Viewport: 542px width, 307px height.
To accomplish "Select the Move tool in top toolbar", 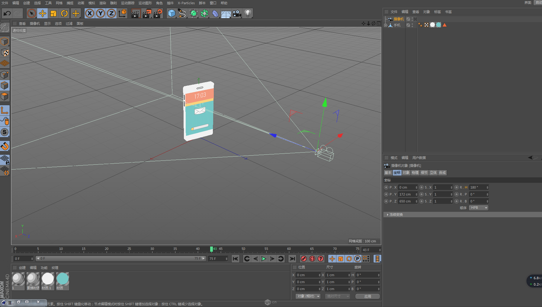I will pyautogui.click(x=42, y=13).
